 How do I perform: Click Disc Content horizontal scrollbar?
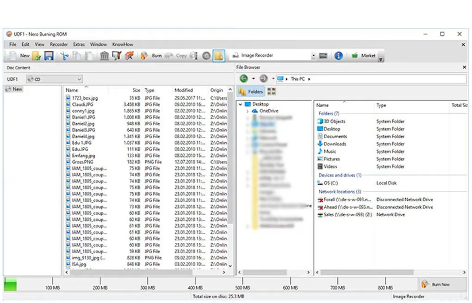(x=131, y=273)
